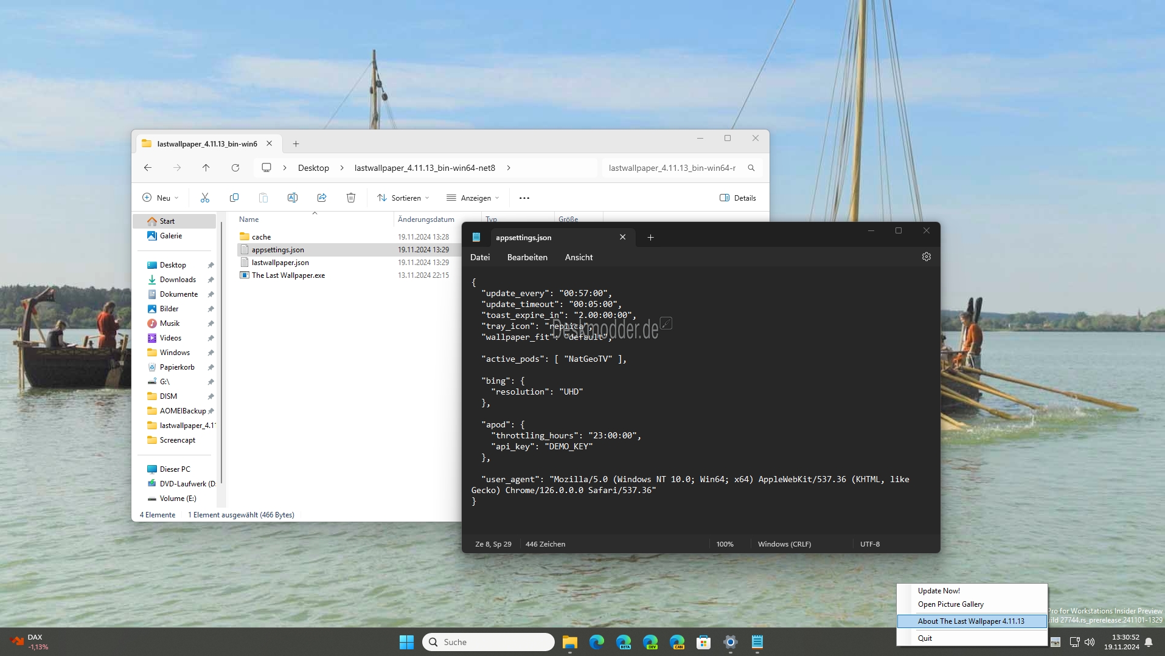Image resolution: width=1165 pixels, height=656 pixels.
Task: Open Downloads in Explorer sidebar
Action: click(x=178, y=280)
